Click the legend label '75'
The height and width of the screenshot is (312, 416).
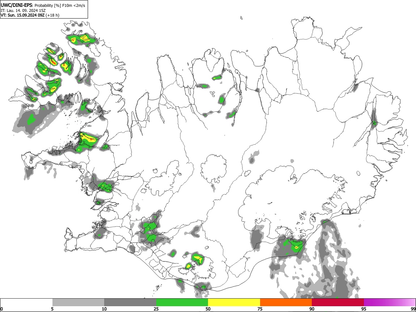[x=260, y=309]
